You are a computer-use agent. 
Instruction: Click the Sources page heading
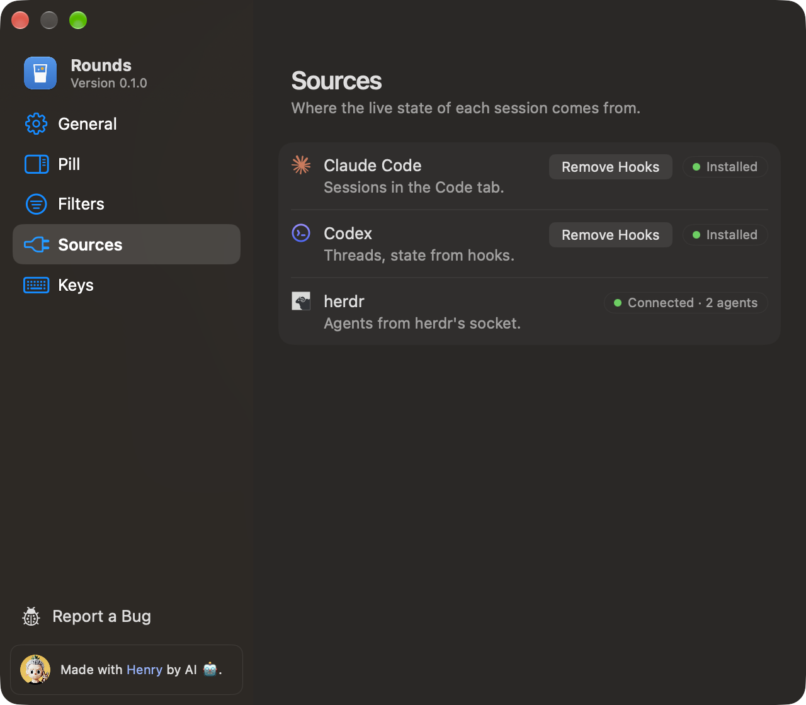point(337,81)
